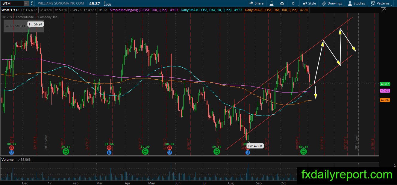Click the orange 47.86 axis label
Viewport: 397px width, 185px height.
384,100
